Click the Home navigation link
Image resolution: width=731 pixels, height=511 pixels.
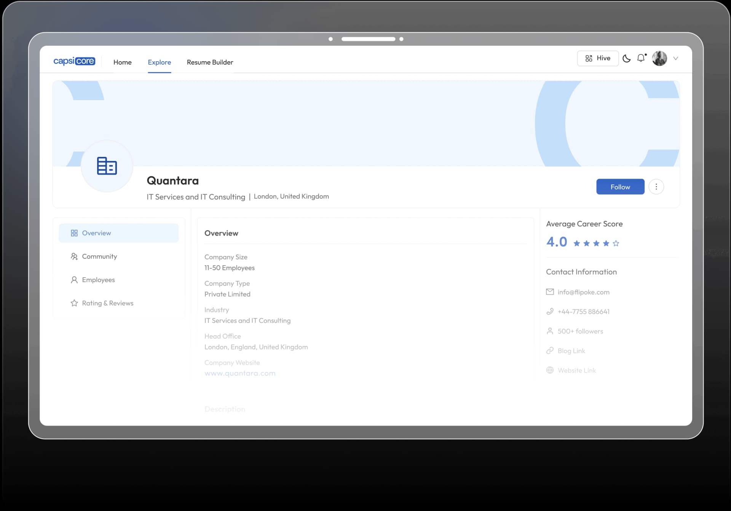click(123, 62)
